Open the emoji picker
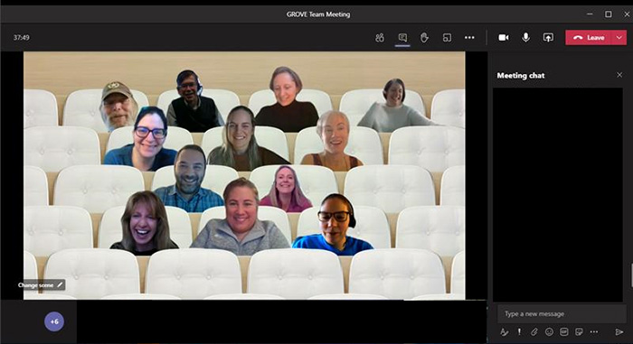 pyautogui.click(x=549, y=332)
